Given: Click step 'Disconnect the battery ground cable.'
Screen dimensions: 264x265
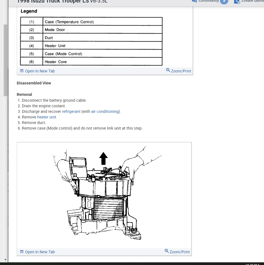Looking at the screenshot, I should tap(54, 100).
